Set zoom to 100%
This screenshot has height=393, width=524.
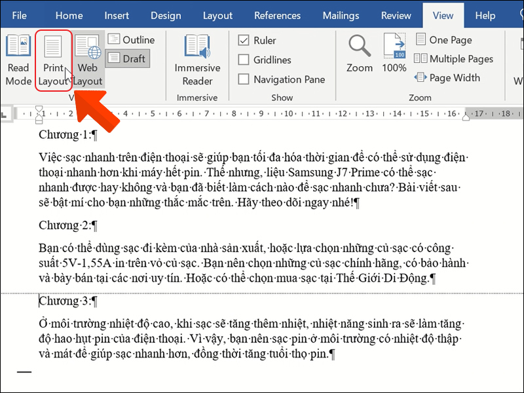(x=394, y=54)
